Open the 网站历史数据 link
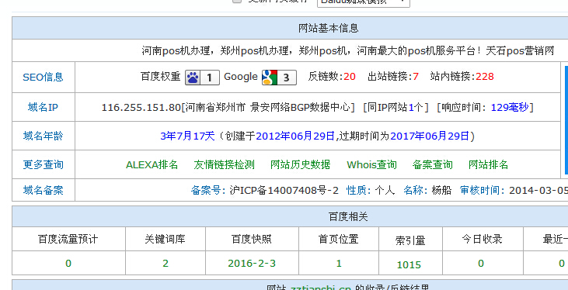Viewport: 568px width, 290px height. [x=300, y=165]
